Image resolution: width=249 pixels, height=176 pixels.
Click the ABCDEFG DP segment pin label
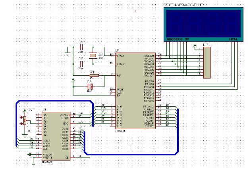click(178, 39)
